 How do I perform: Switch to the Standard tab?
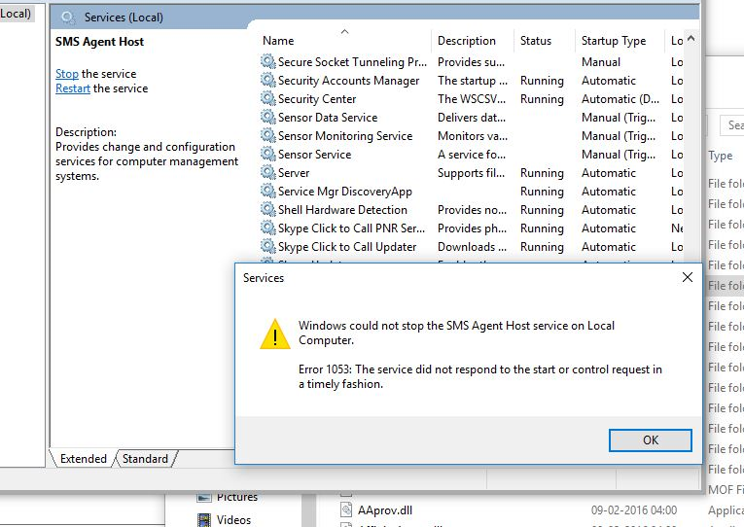click(x=145, y=459)
